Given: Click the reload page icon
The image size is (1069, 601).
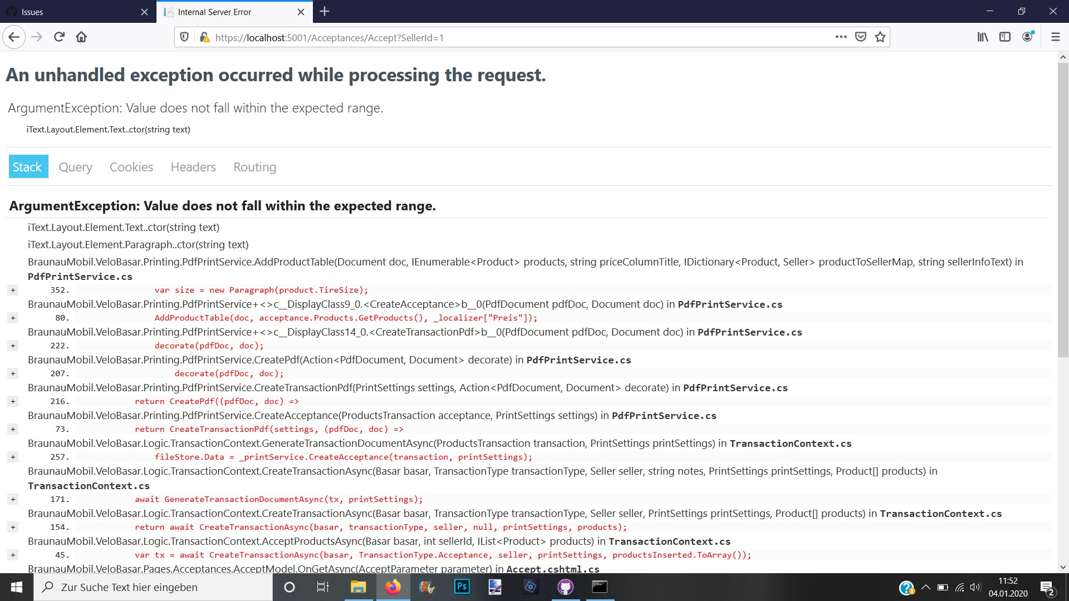Looking at the screenshot, I should pos(59,37).
